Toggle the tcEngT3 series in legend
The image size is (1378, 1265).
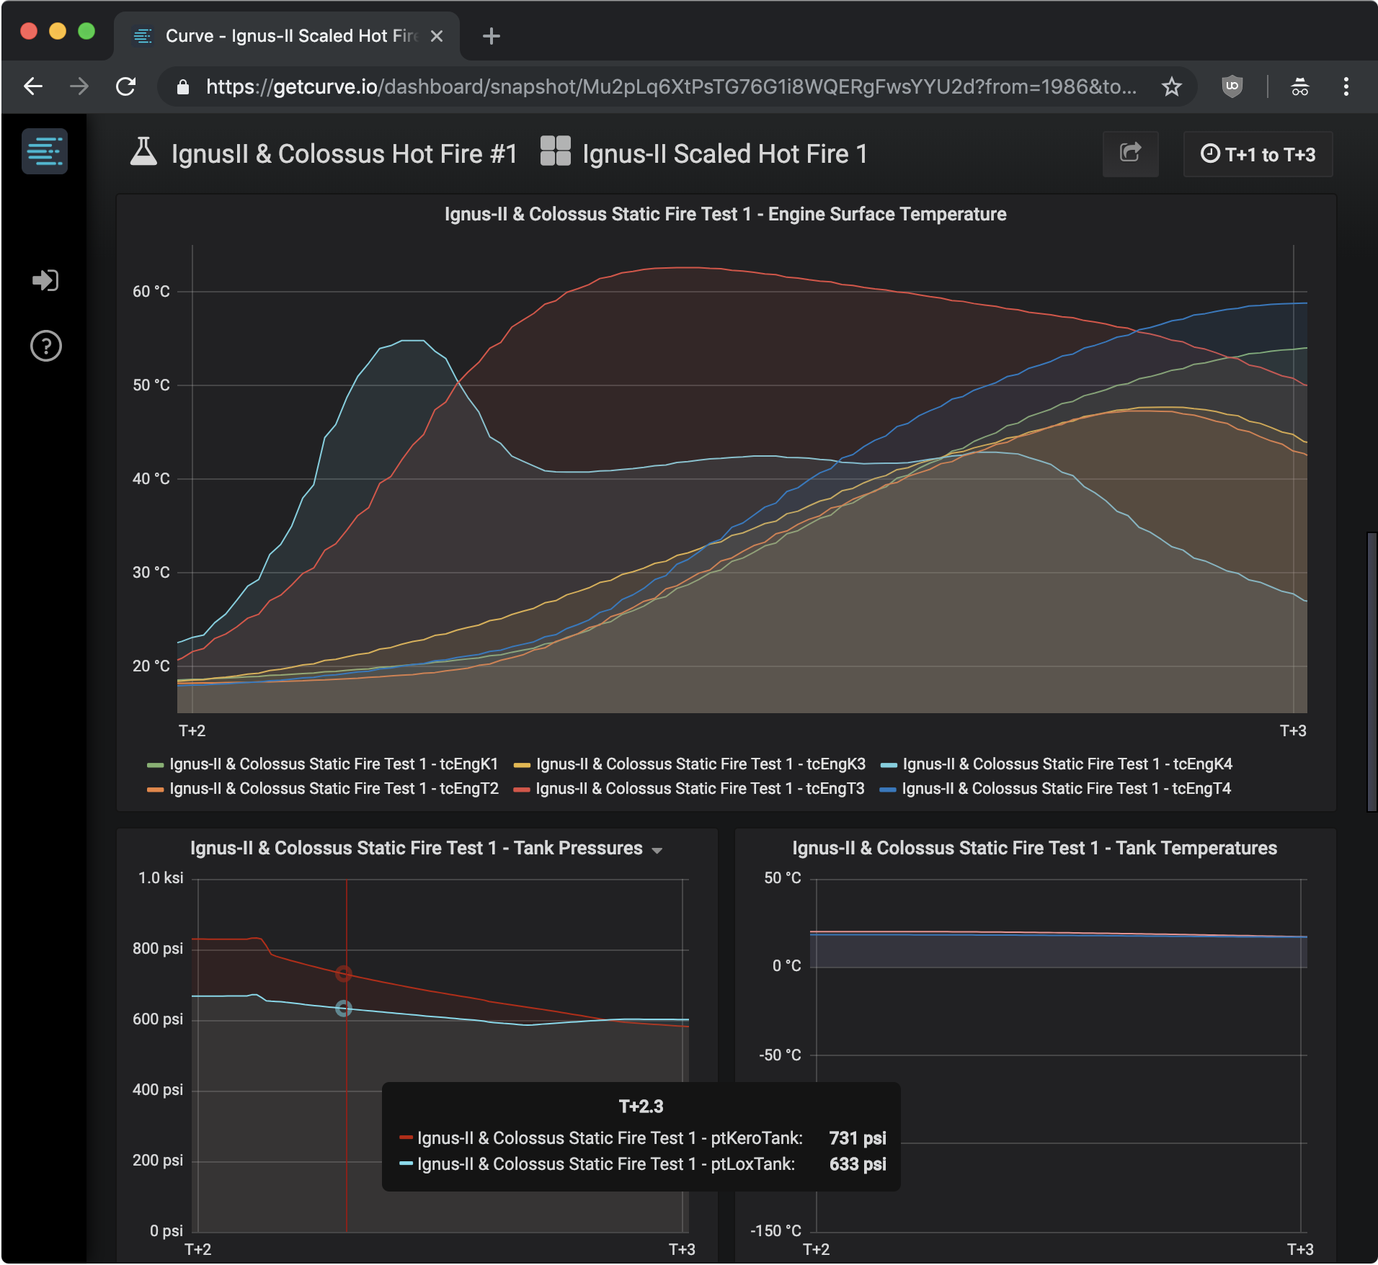point(699,788)
